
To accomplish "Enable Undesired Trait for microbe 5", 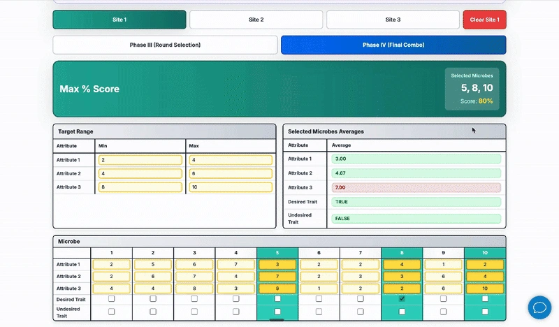I will [277, 312].
